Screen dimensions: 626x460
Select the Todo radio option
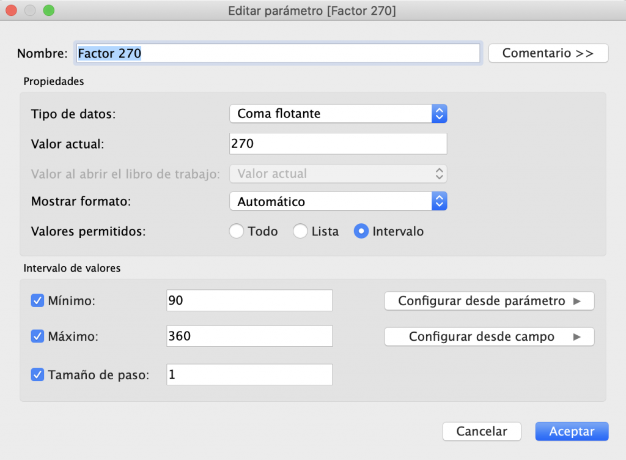(x=237, y=231)
